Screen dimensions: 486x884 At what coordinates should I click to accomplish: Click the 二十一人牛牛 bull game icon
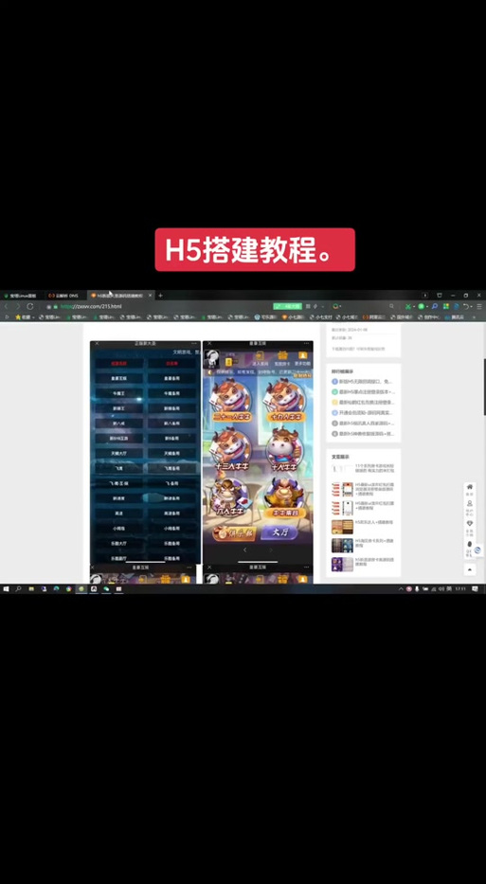tap(232, 400)
